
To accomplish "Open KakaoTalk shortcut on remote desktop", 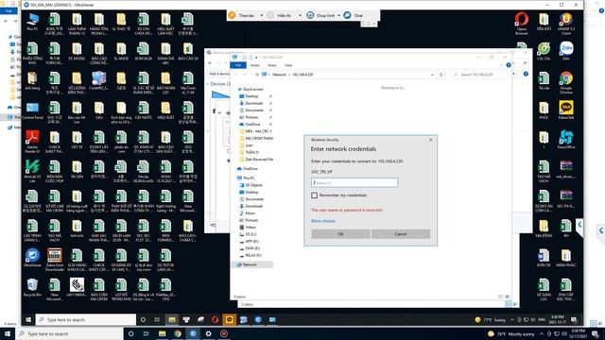I will [x=566, y=110].
